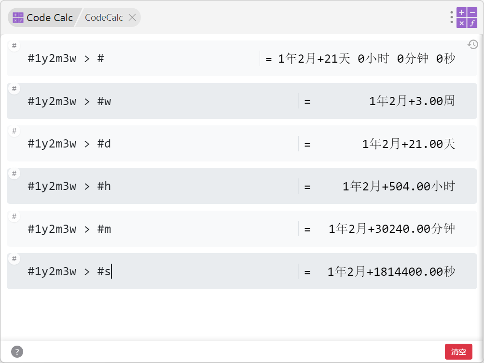Open the calculation history clock icon
Image resolution: width=484 pixels, height=363 pixels.
click(472, 45)
